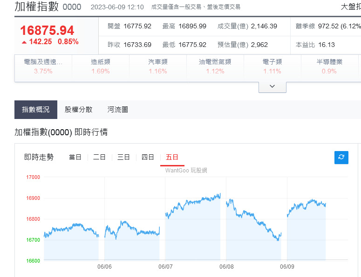Switch chart to 四日 range
The height and width of the screenshot is (277, 361).
(148, 158)
